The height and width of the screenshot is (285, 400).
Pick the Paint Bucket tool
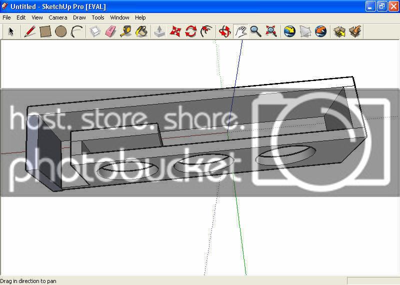[x=141, y=31]
